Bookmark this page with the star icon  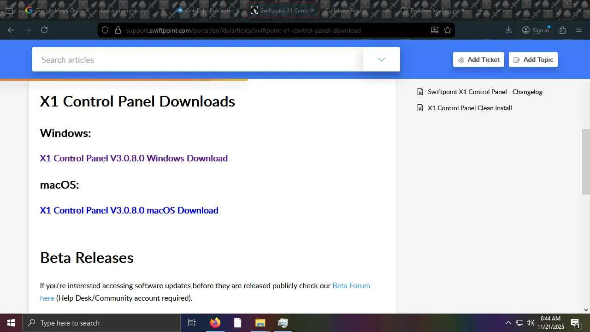pyautogui.click(x=448, y=30)
